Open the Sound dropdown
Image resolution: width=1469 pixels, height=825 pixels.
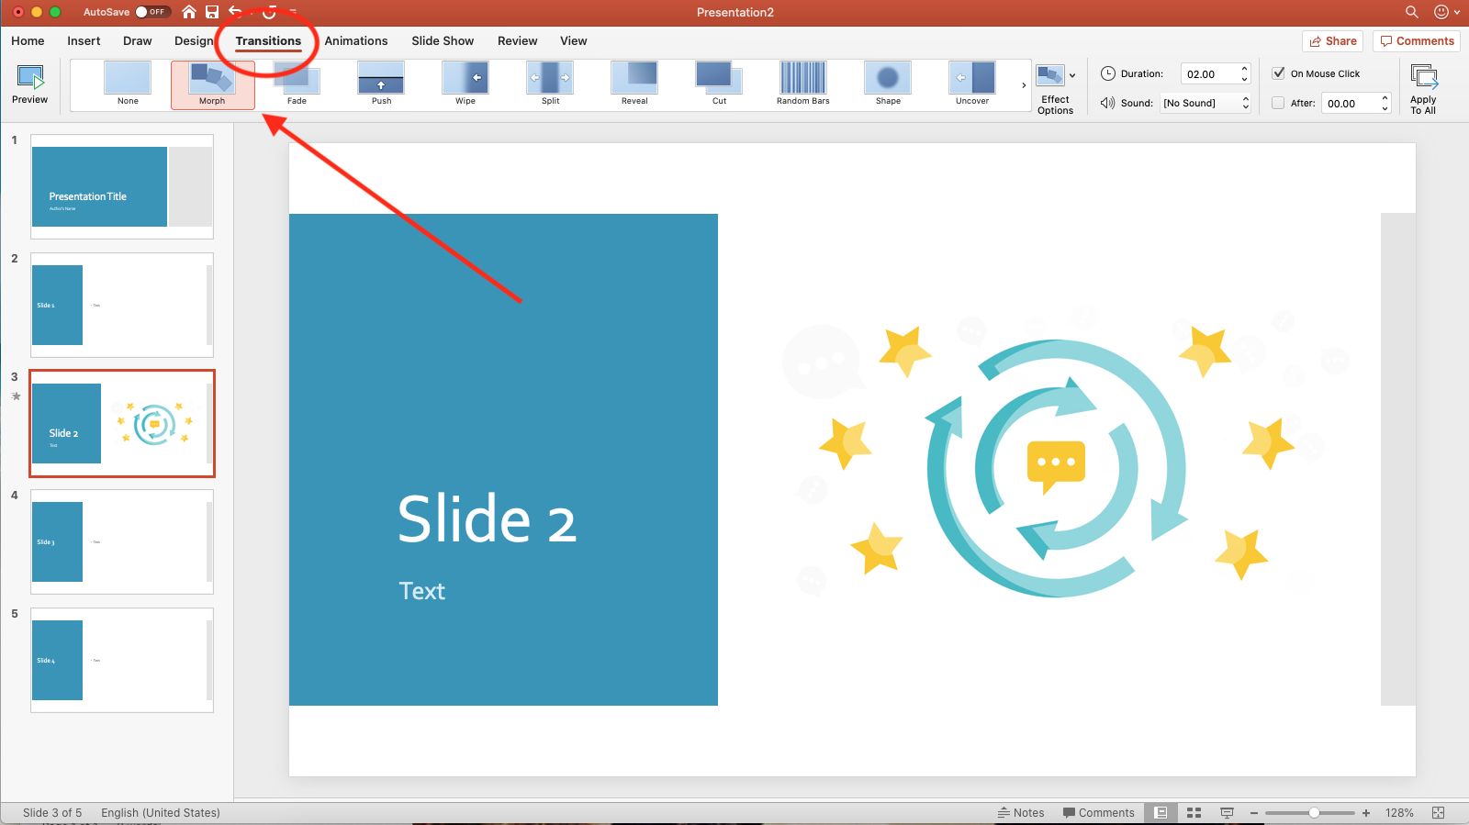pos(1205,103)
